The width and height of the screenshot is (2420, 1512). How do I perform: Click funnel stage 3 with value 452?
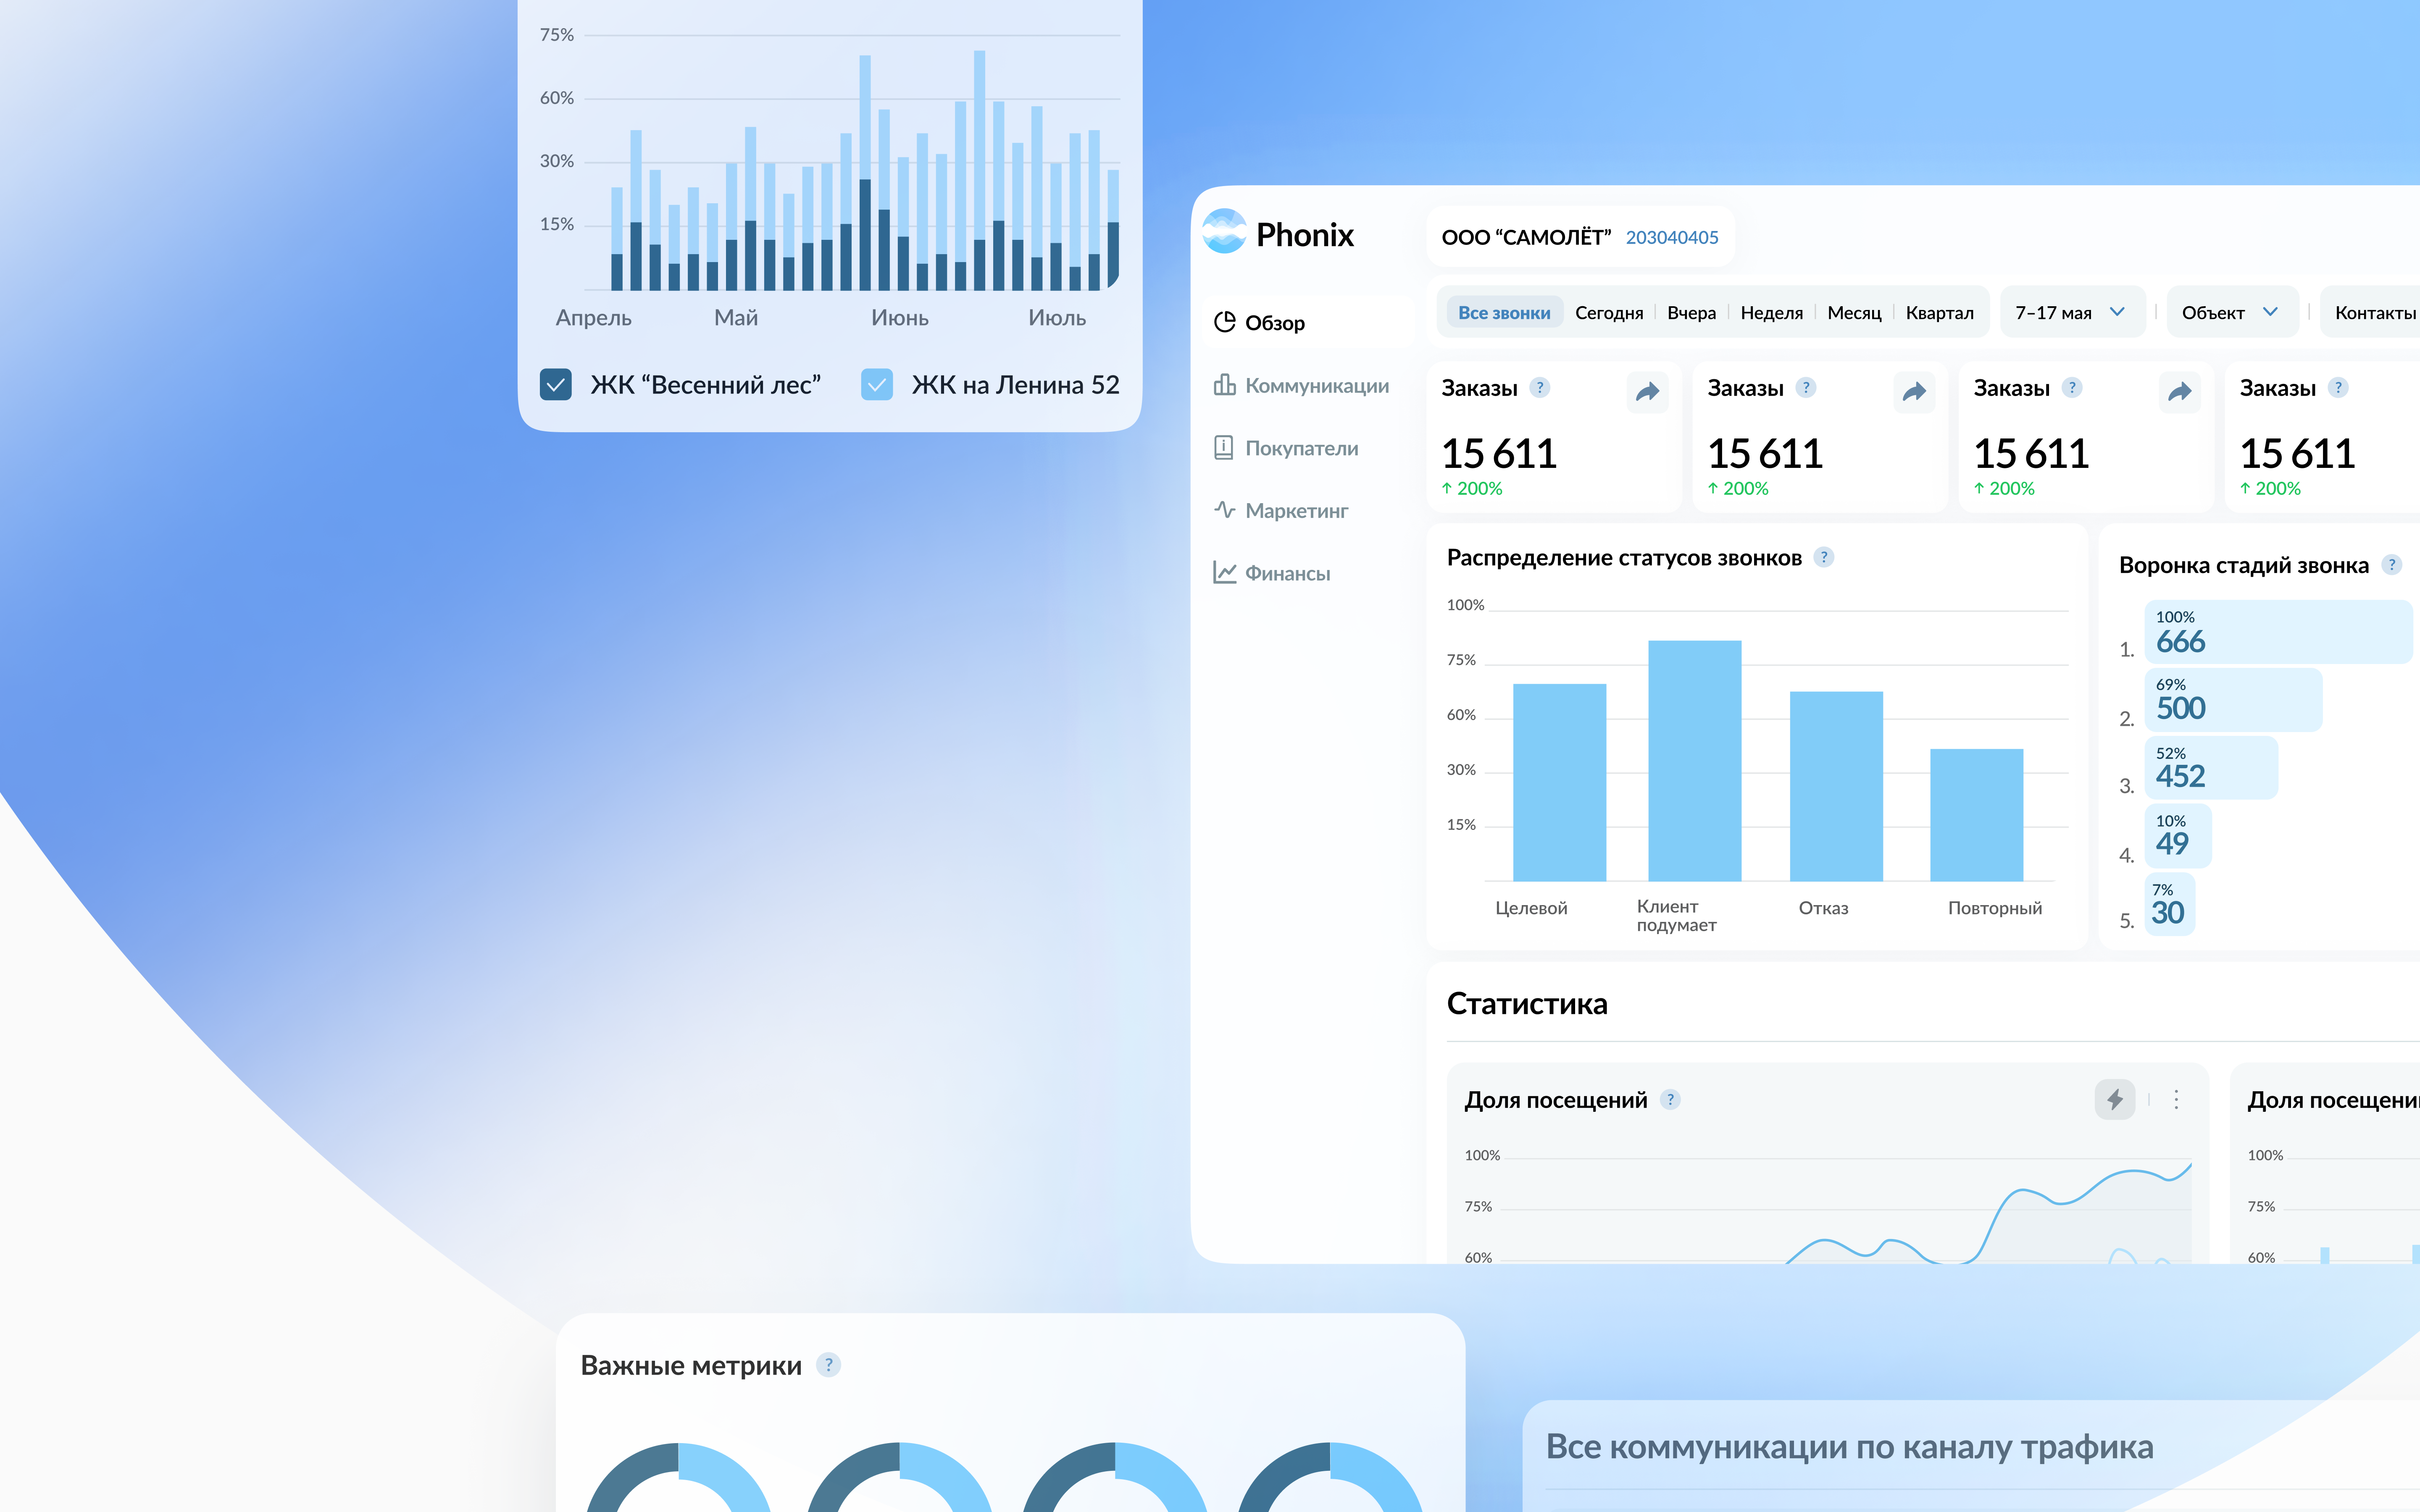click(x=2211, y=768)
